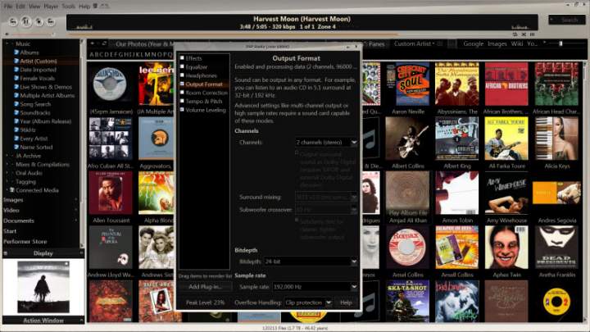Click the Help button in DSP Studio
Image resolution: width=590 pixels, height=332 pixels.
pyautogui.click(x=346, y=302)
